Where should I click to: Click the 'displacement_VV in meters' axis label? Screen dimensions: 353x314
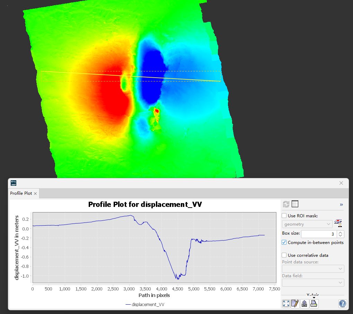coord(17,247)
